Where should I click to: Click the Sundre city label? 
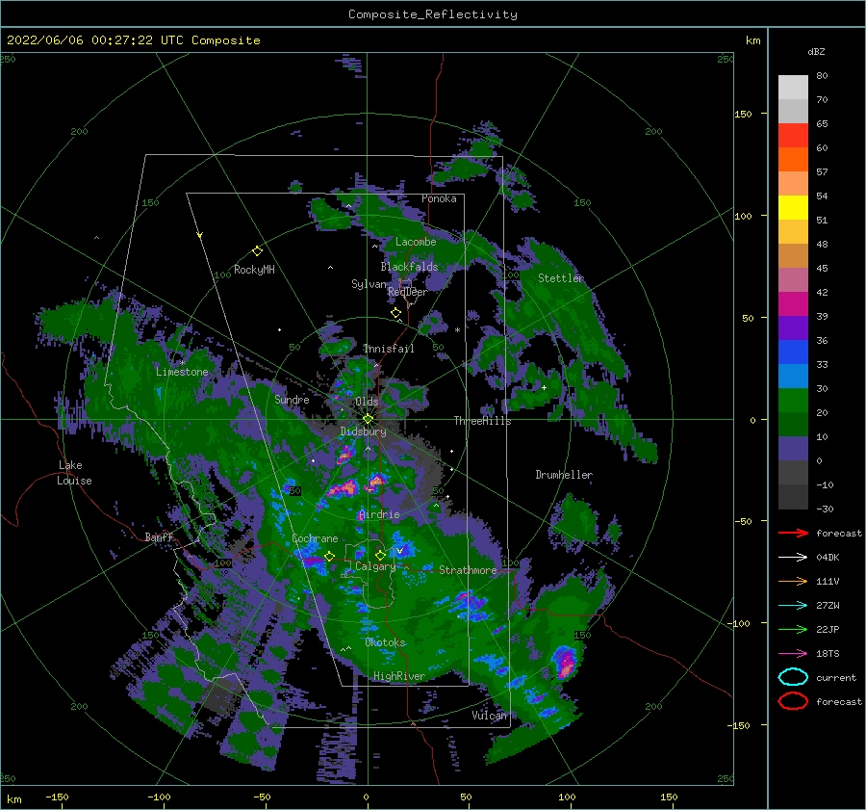point(292,400)
